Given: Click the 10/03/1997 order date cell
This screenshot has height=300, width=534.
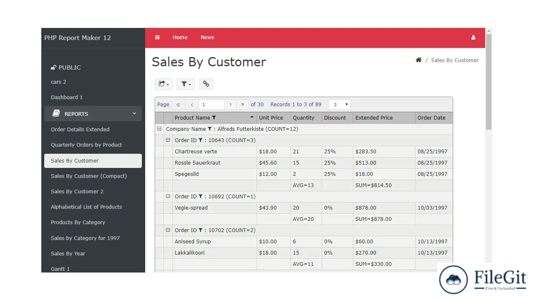Looking at the screenshot, I should [x=434, y=208].
